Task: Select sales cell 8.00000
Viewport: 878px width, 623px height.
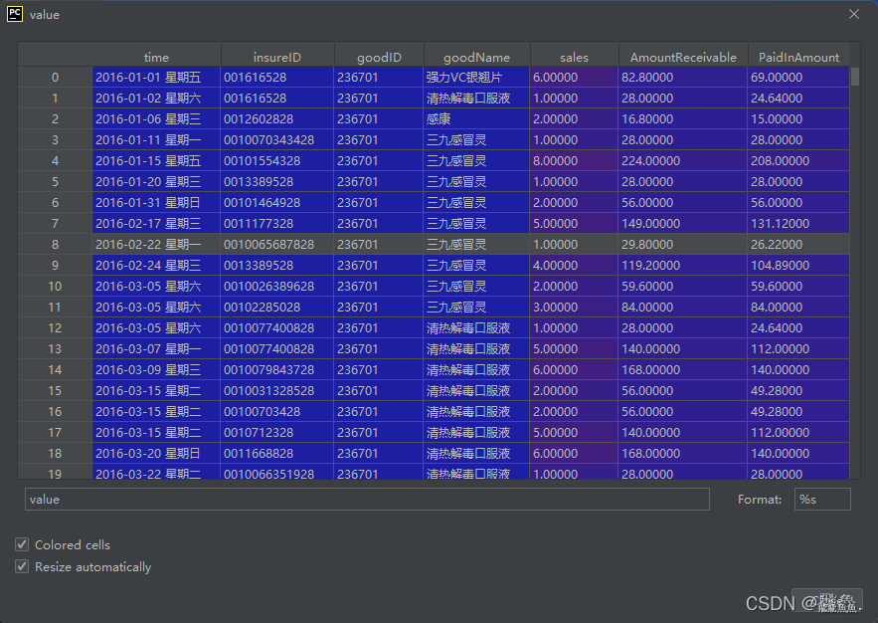Action: click(x=574, y=161)
